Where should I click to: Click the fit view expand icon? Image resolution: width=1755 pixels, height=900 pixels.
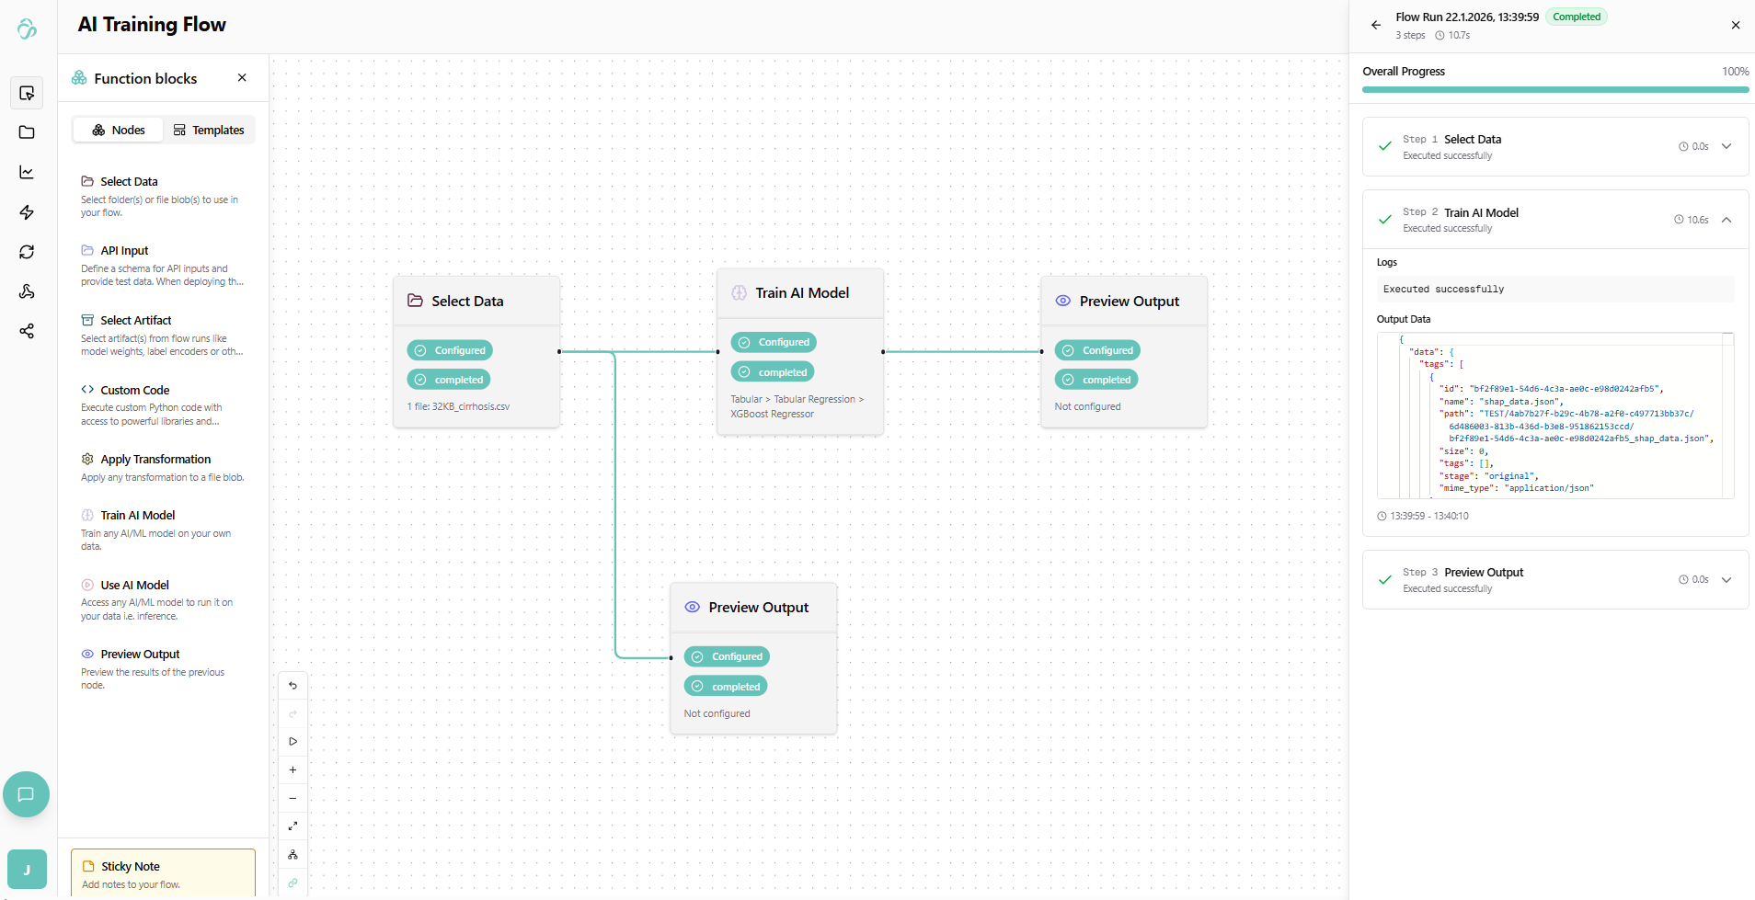click(x=292, y=826)
